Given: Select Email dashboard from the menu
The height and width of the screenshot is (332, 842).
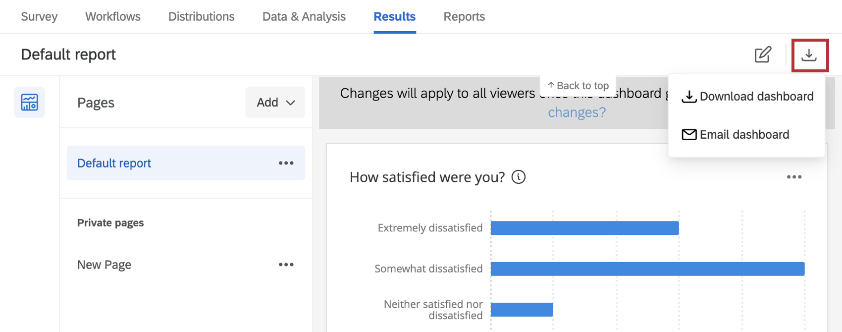Looking at the screenshot, I should (x=744, y=134).
